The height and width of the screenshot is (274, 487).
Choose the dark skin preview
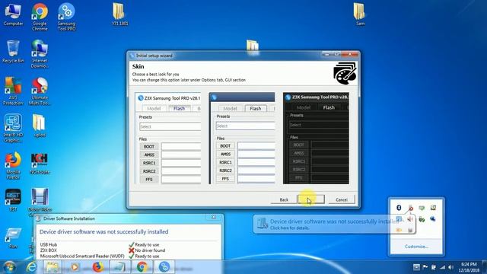click(x=316, y=139)
